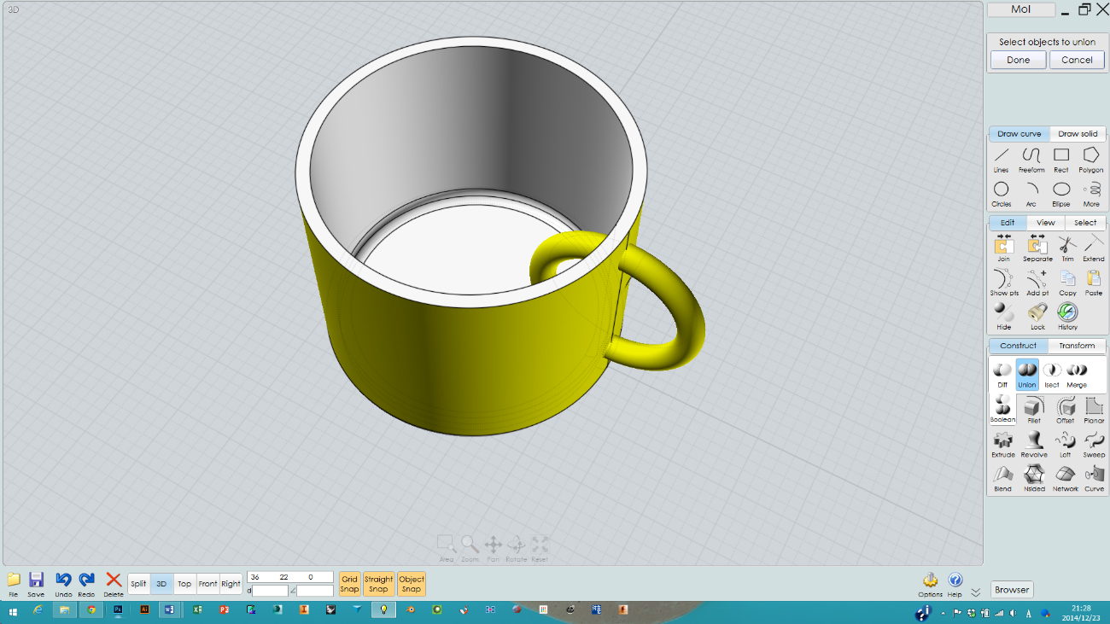Click the Separate tool
This screenshot has width=1110, height=624.
[x=1037, y=248]
